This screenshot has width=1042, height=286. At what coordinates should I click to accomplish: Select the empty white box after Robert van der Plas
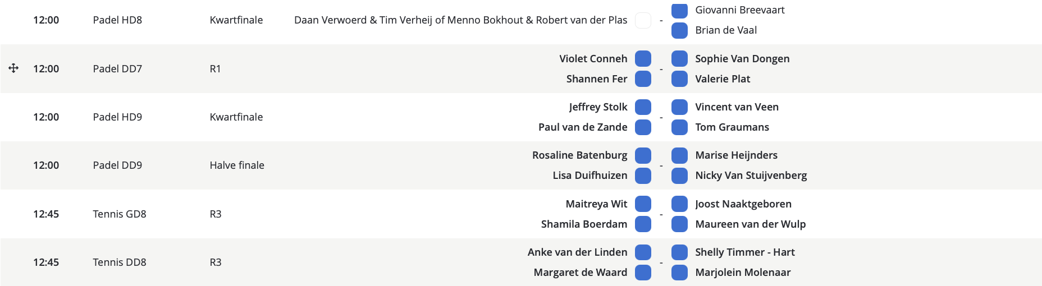pyautogui.click(x=643, y=20)
